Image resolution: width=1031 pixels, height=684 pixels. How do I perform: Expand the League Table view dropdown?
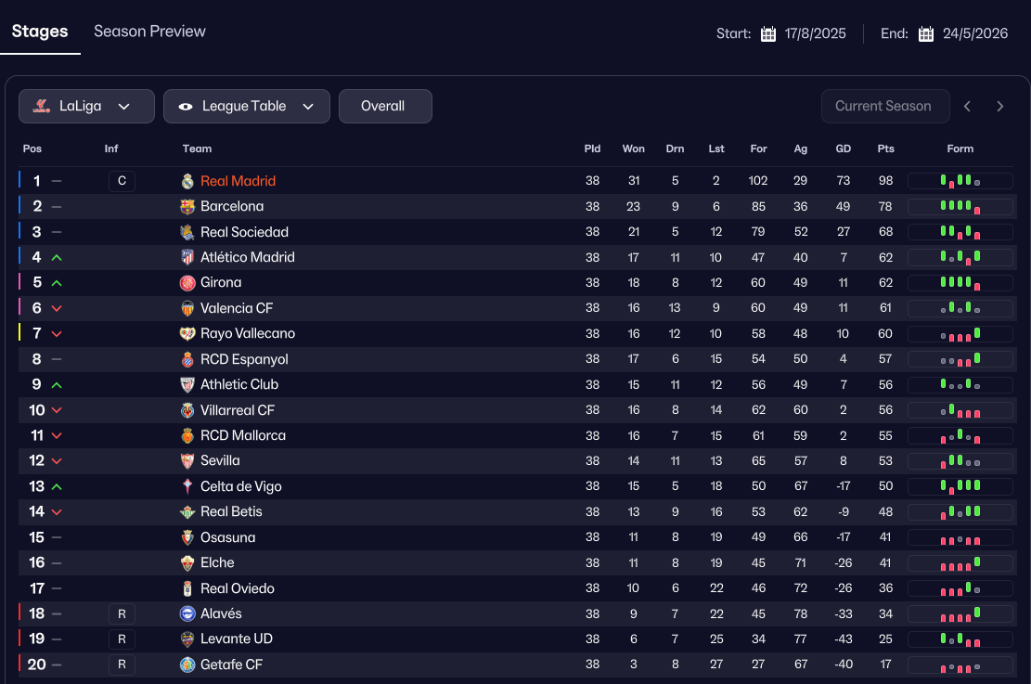(247, 107)
